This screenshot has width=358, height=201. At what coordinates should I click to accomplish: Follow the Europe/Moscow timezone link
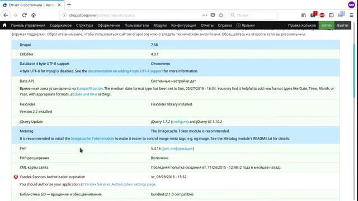coord(89,88)
